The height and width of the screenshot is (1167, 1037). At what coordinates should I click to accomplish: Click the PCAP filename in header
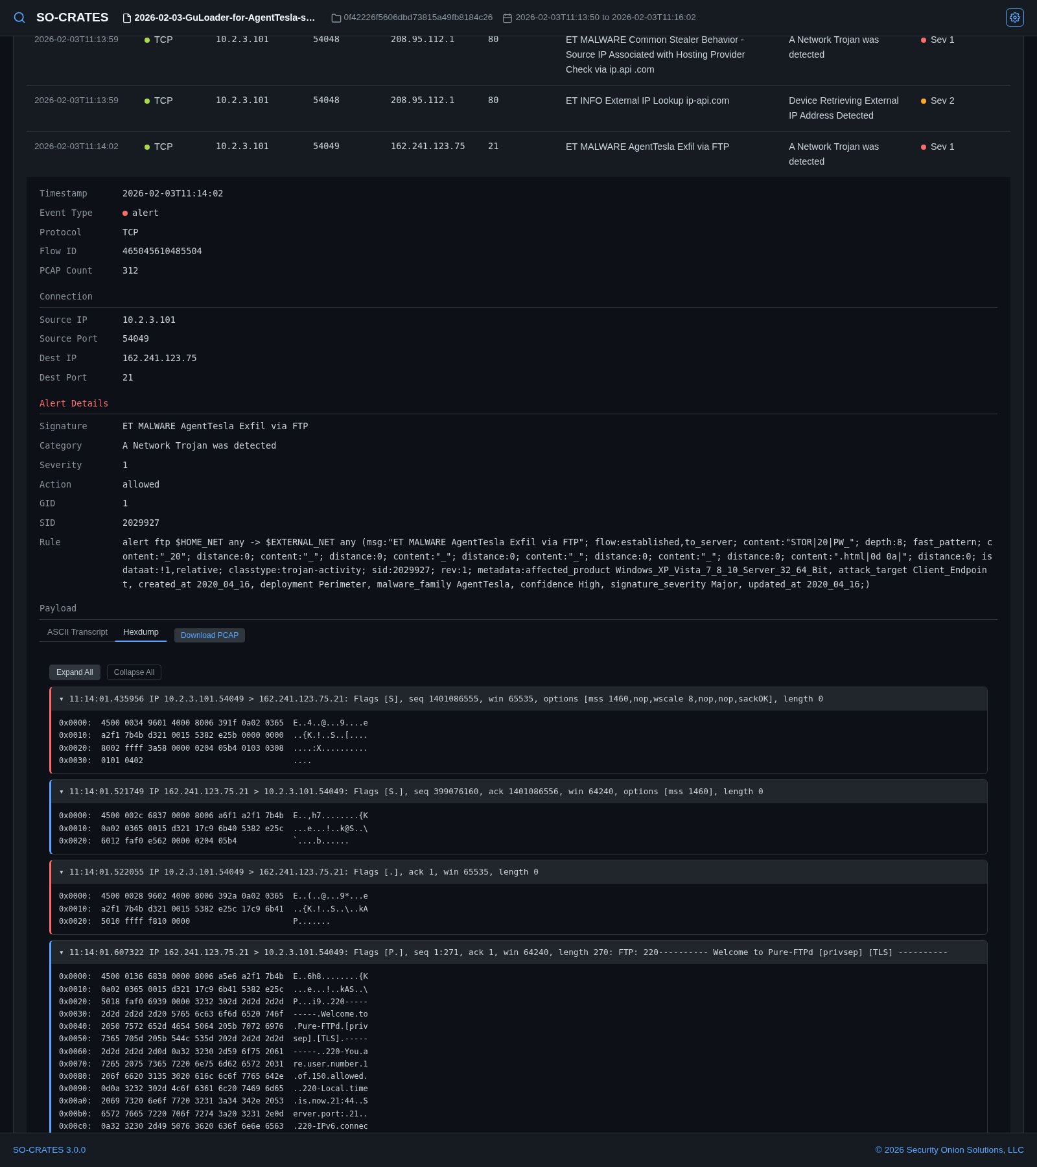[224, 18]
